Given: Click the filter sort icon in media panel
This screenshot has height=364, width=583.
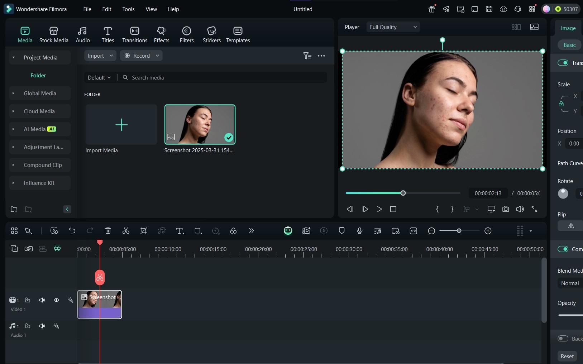Looking at the screenshot, I should click(307, 56).
